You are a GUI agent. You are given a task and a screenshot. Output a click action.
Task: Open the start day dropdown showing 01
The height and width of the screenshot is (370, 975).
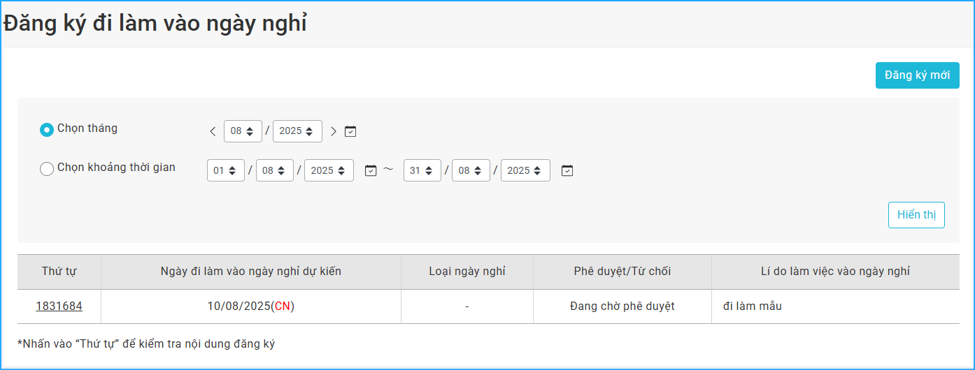pyautogui.click(x=226, y=170)
